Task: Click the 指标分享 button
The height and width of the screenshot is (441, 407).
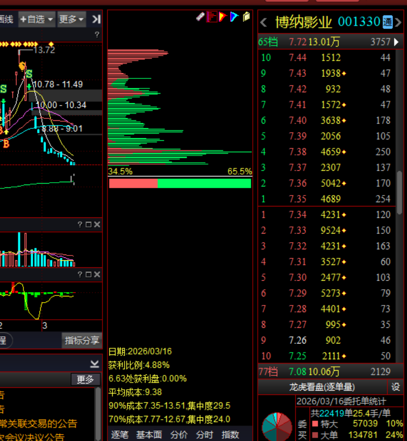Action: tap(82, 340)
